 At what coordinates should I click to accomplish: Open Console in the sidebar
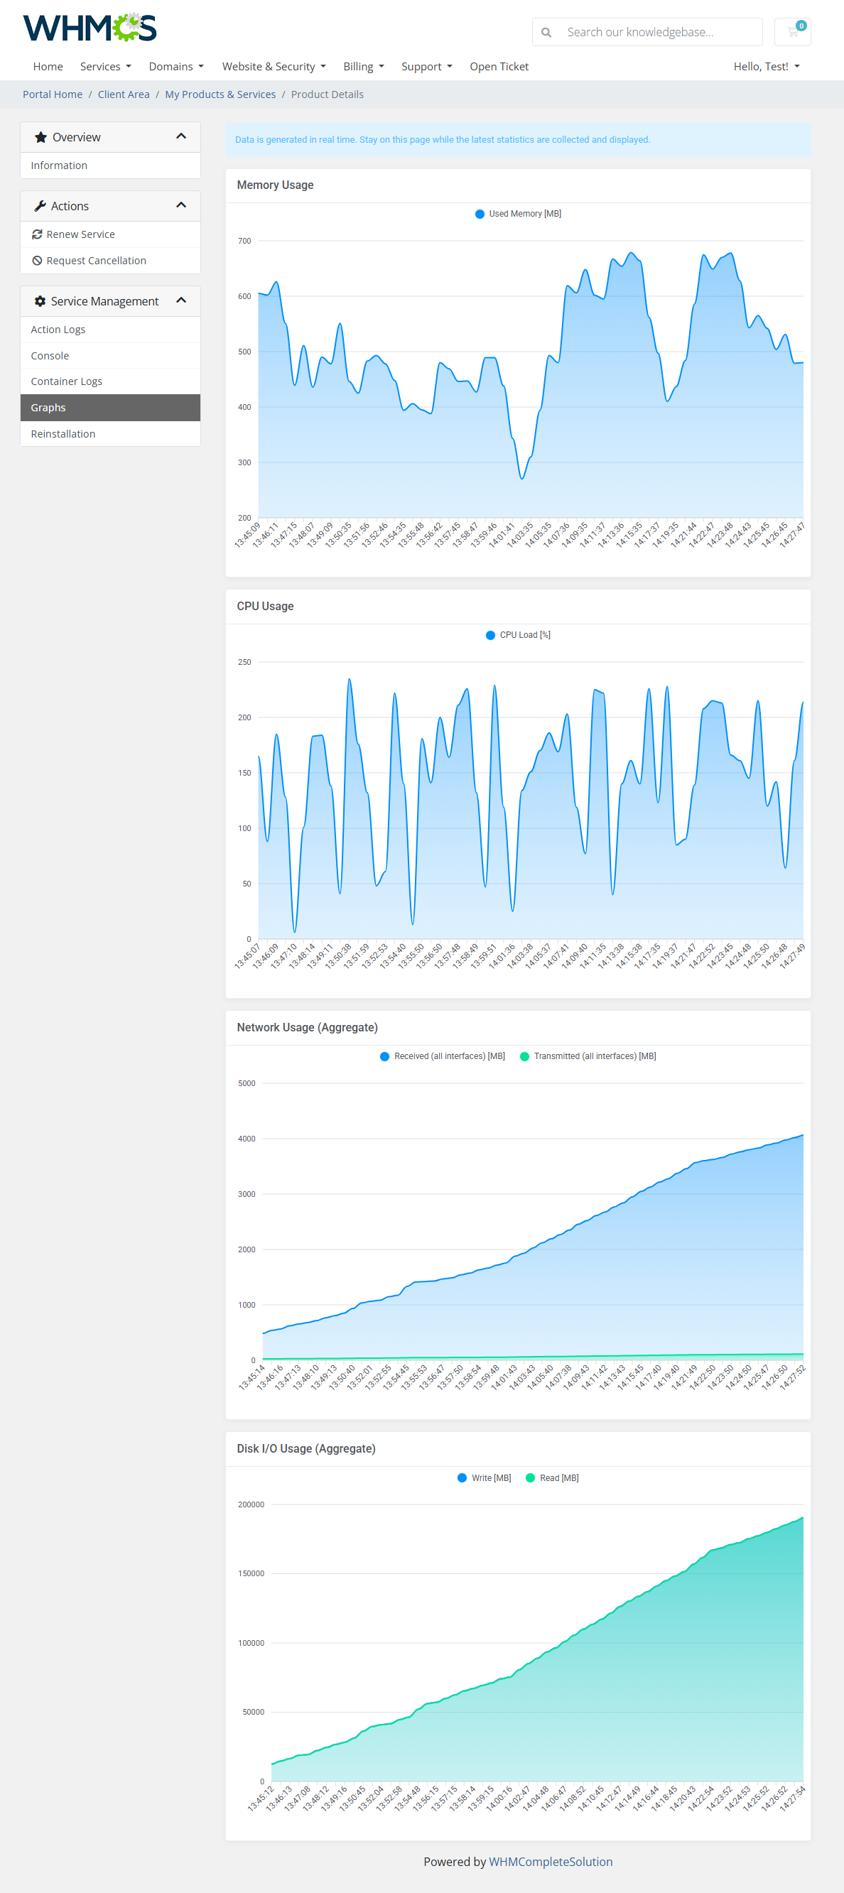click(110, 356)
